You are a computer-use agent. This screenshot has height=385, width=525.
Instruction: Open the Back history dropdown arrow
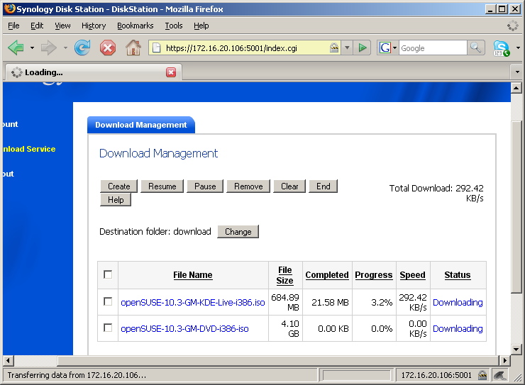(32, 48)
